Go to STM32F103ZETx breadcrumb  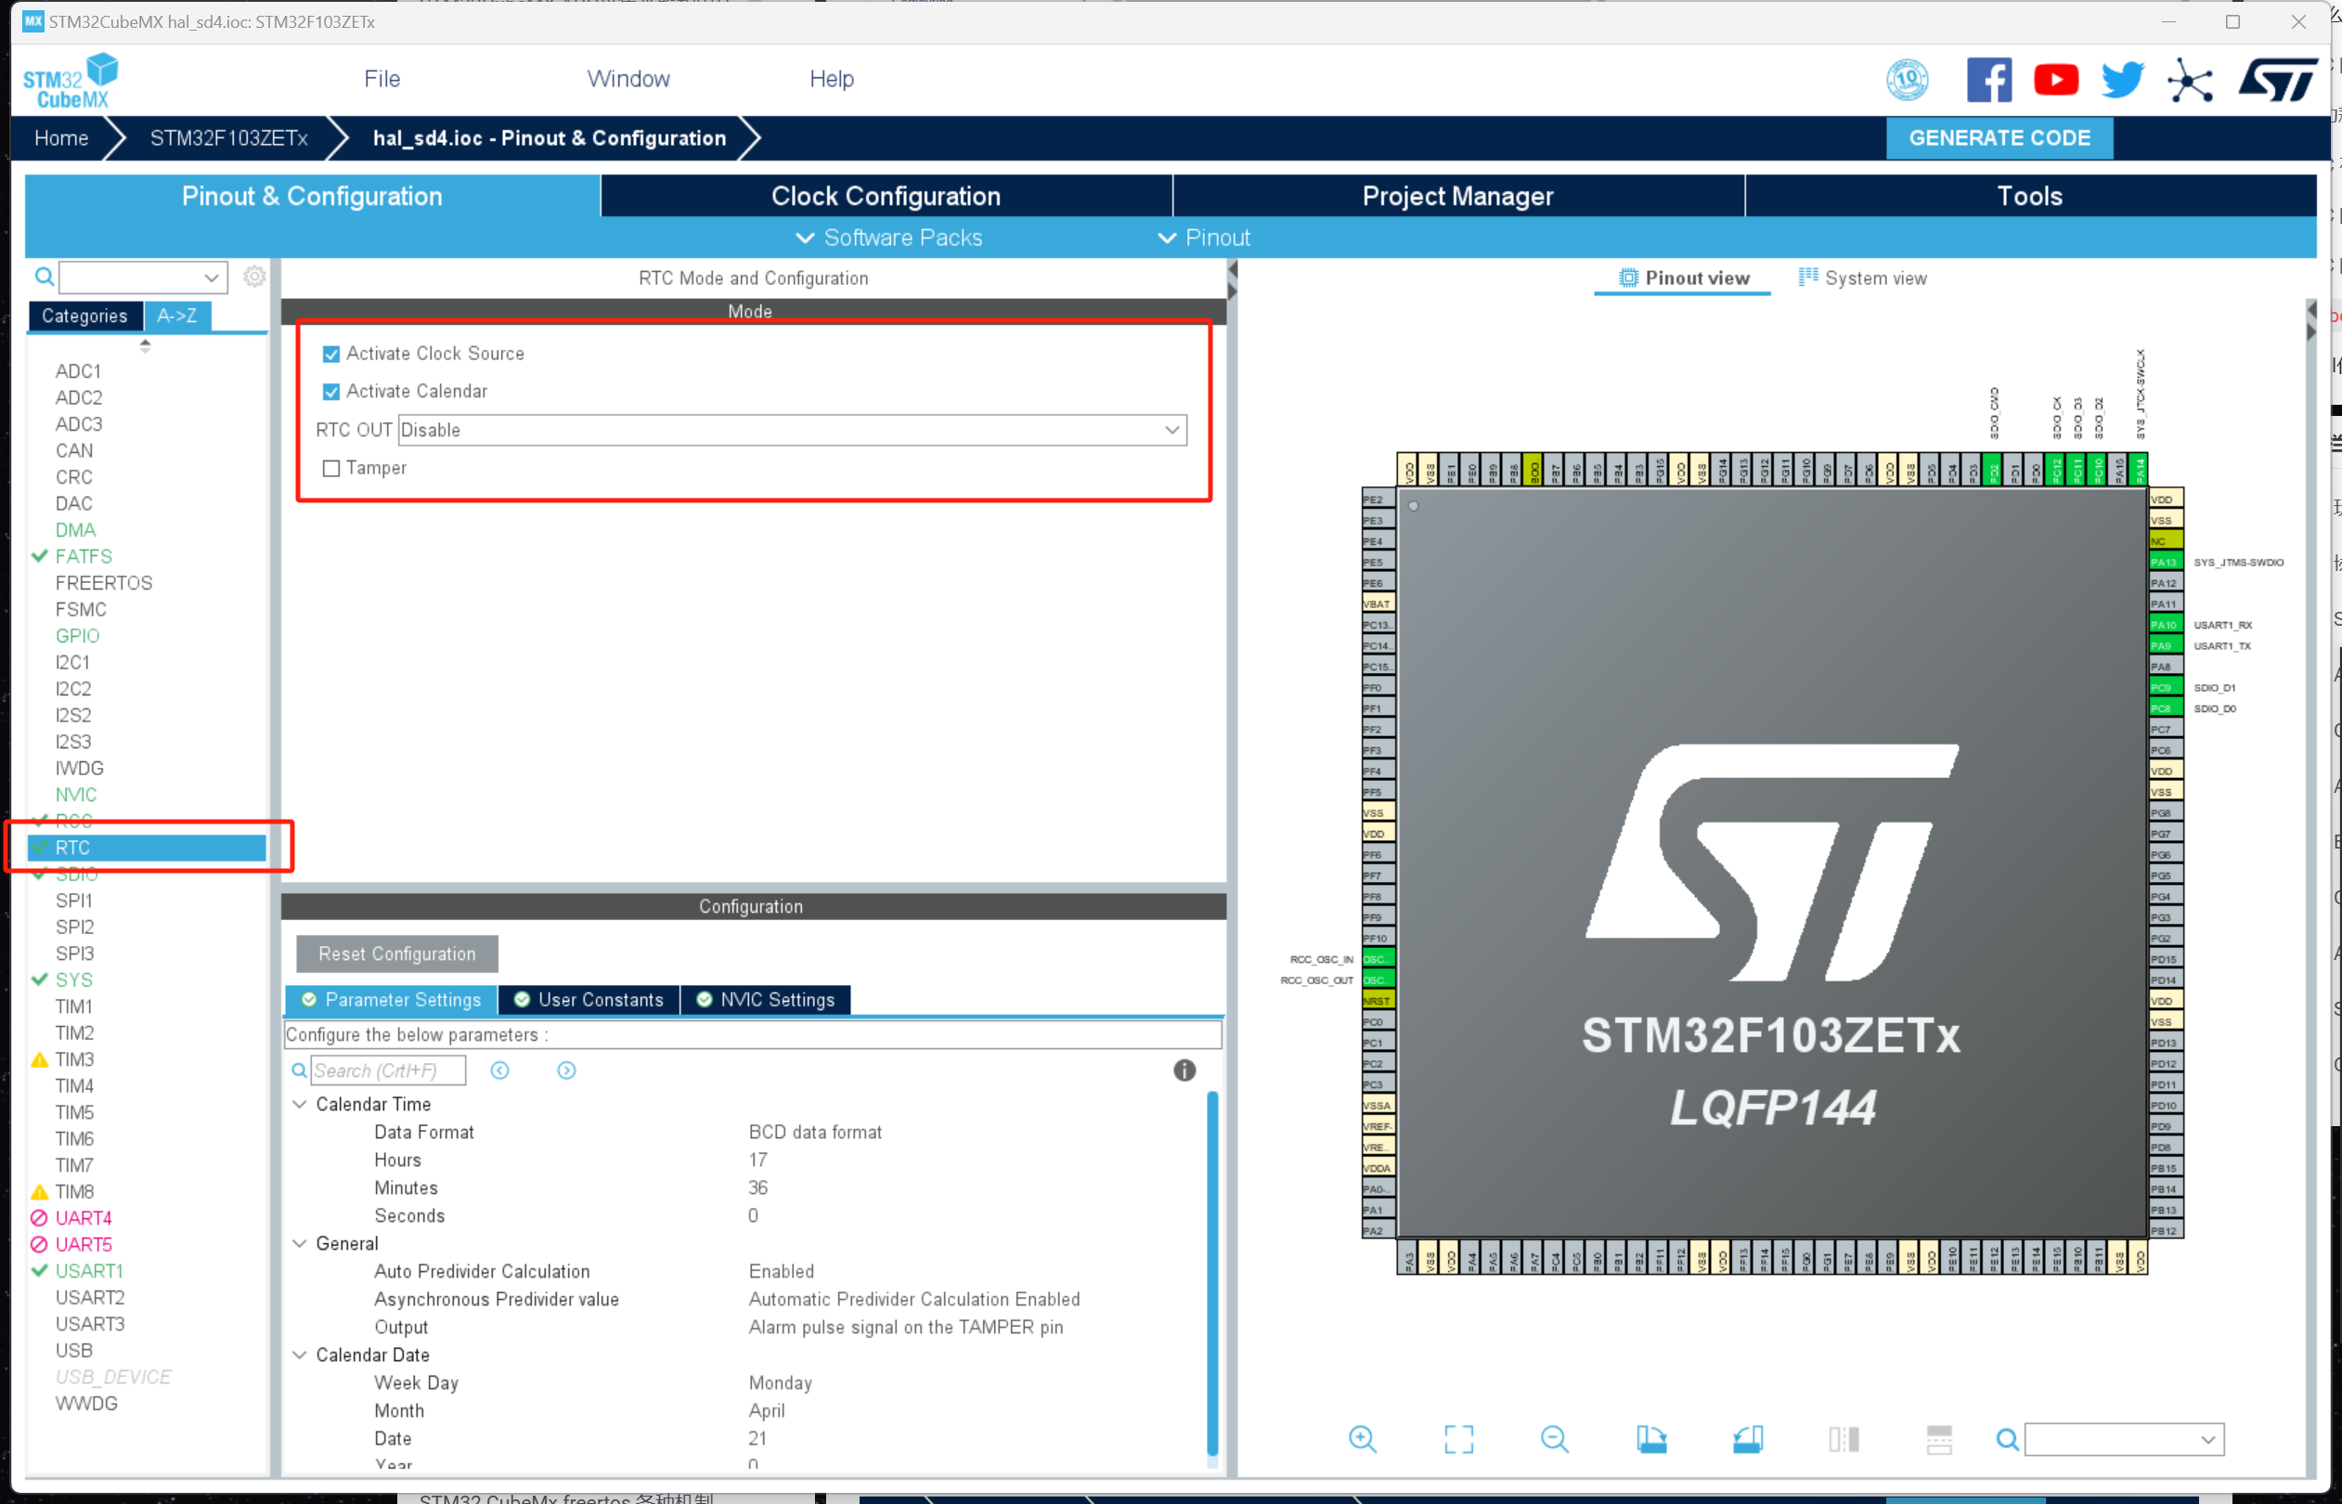pos(228,137)
